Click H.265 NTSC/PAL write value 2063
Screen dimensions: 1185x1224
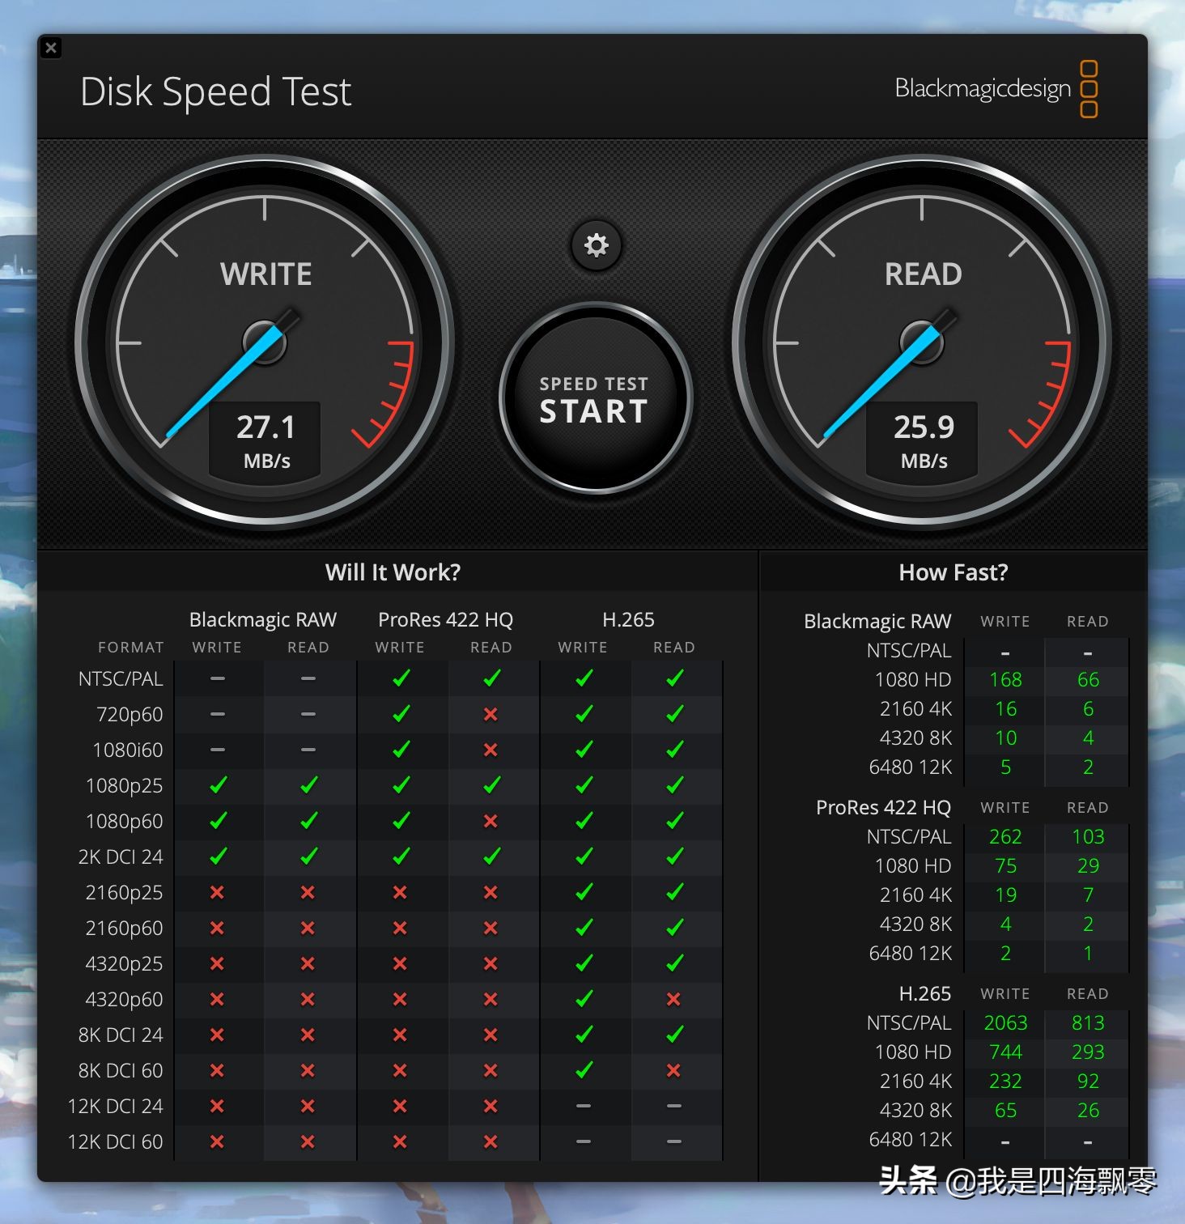click(1005, 1023)
